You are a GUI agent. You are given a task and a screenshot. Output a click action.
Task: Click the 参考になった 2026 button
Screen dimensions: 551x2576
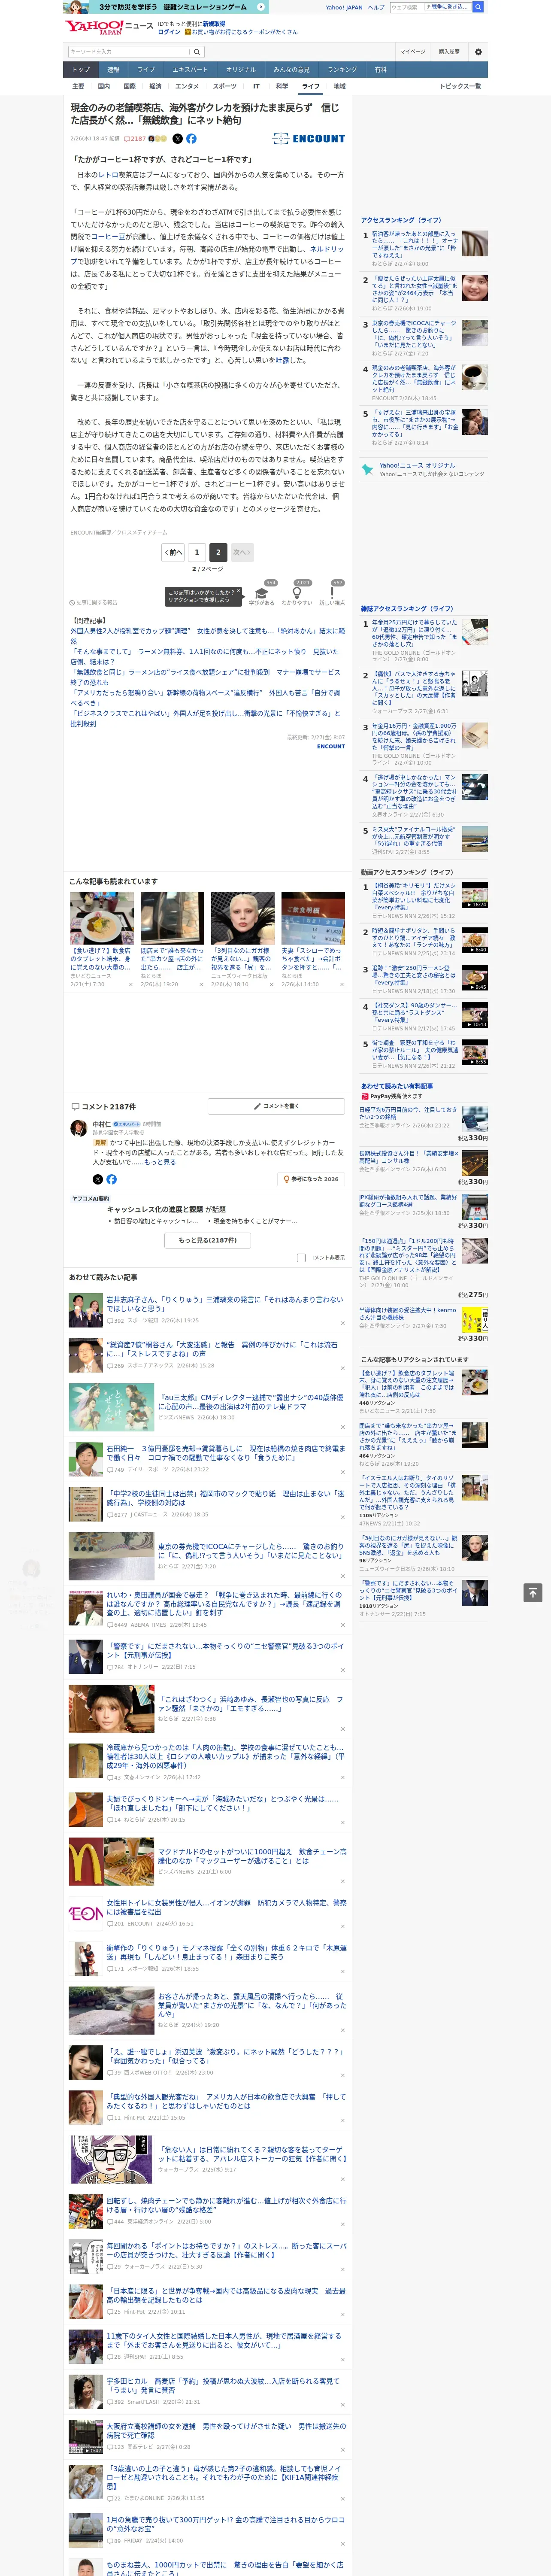312,1179
